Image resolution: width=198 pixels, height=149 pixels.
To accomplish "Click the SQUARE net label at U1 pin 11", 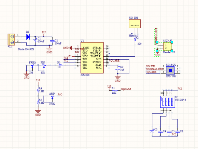I will (114, 61).
